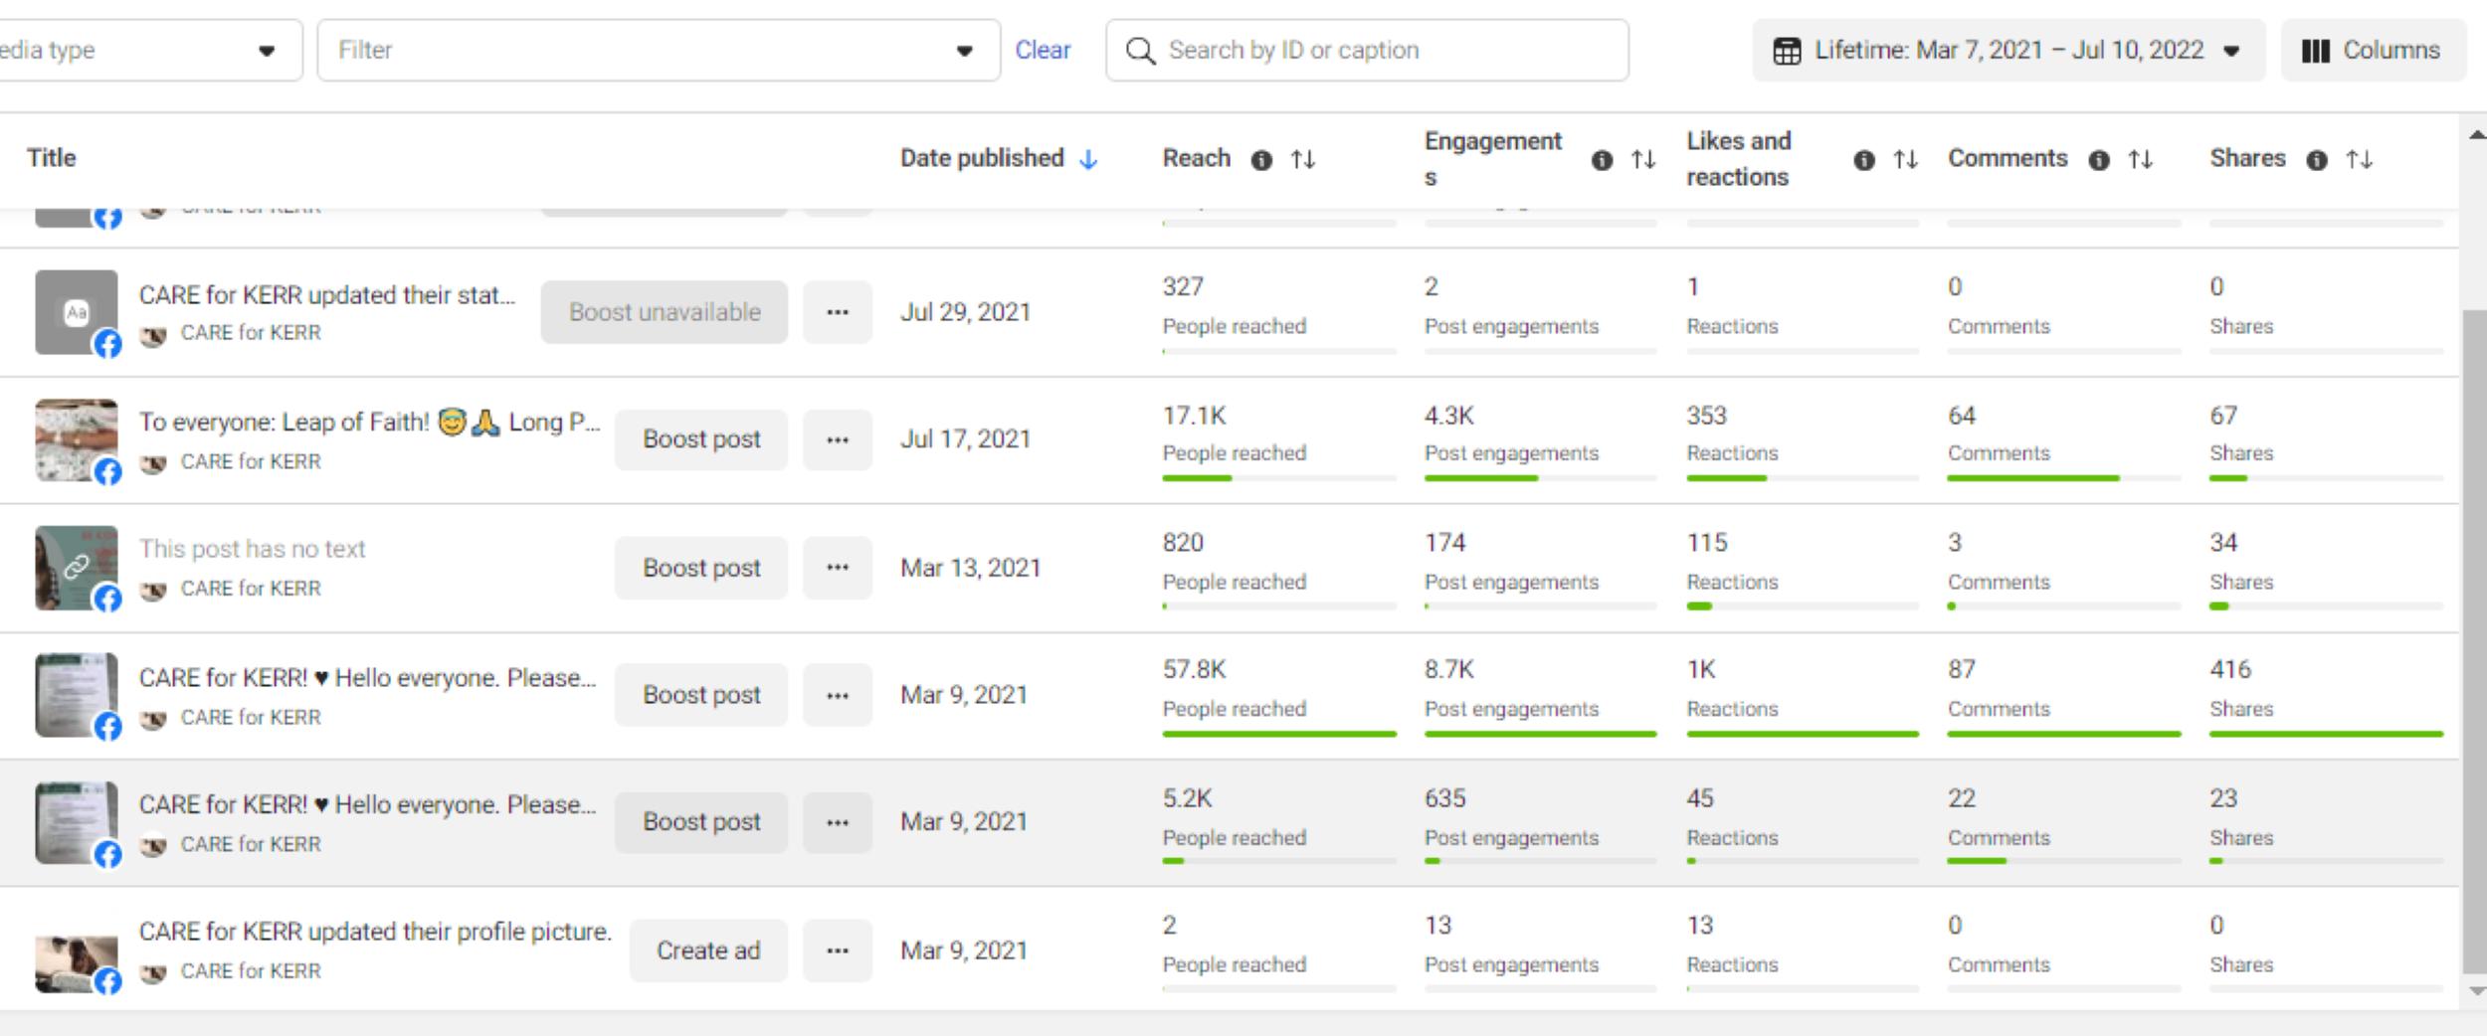Open the Columns selector
Image resolution: width=2487 pixels, height=1036 pixels.
pos(2372,50)
